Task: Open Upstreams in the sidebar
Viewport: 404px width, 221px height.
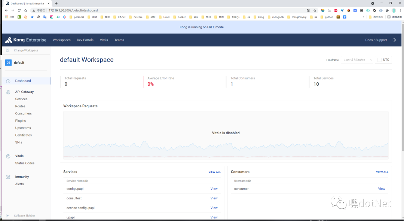Action: coord(23,128)
